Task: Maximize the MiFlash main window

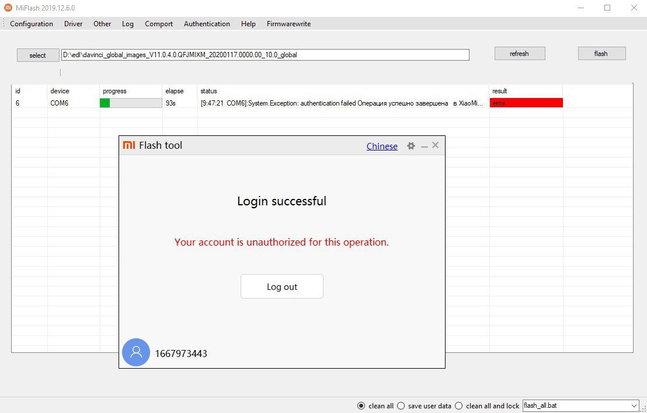Action: [607, 8]
